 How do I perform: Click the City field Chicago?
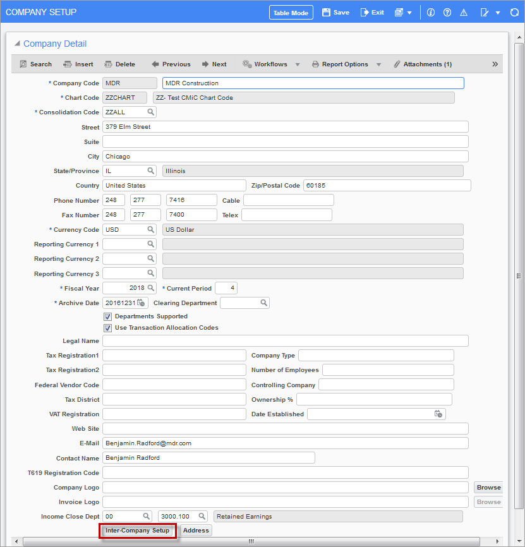286,156
